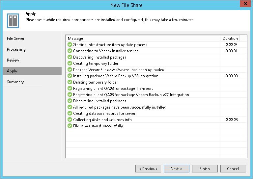Click success icon for Creating database records
Viewport: 253px width, 179px height.
pos(70,114)
